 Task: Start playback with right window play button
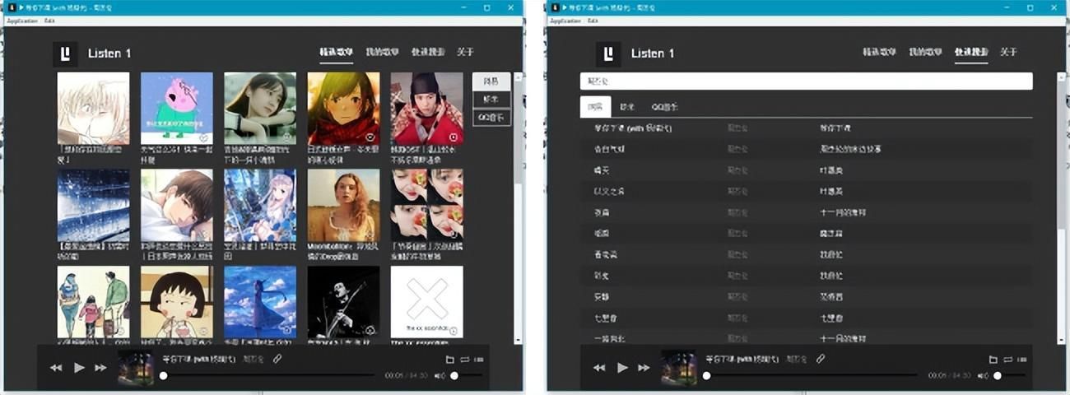(x=622, y=368)
